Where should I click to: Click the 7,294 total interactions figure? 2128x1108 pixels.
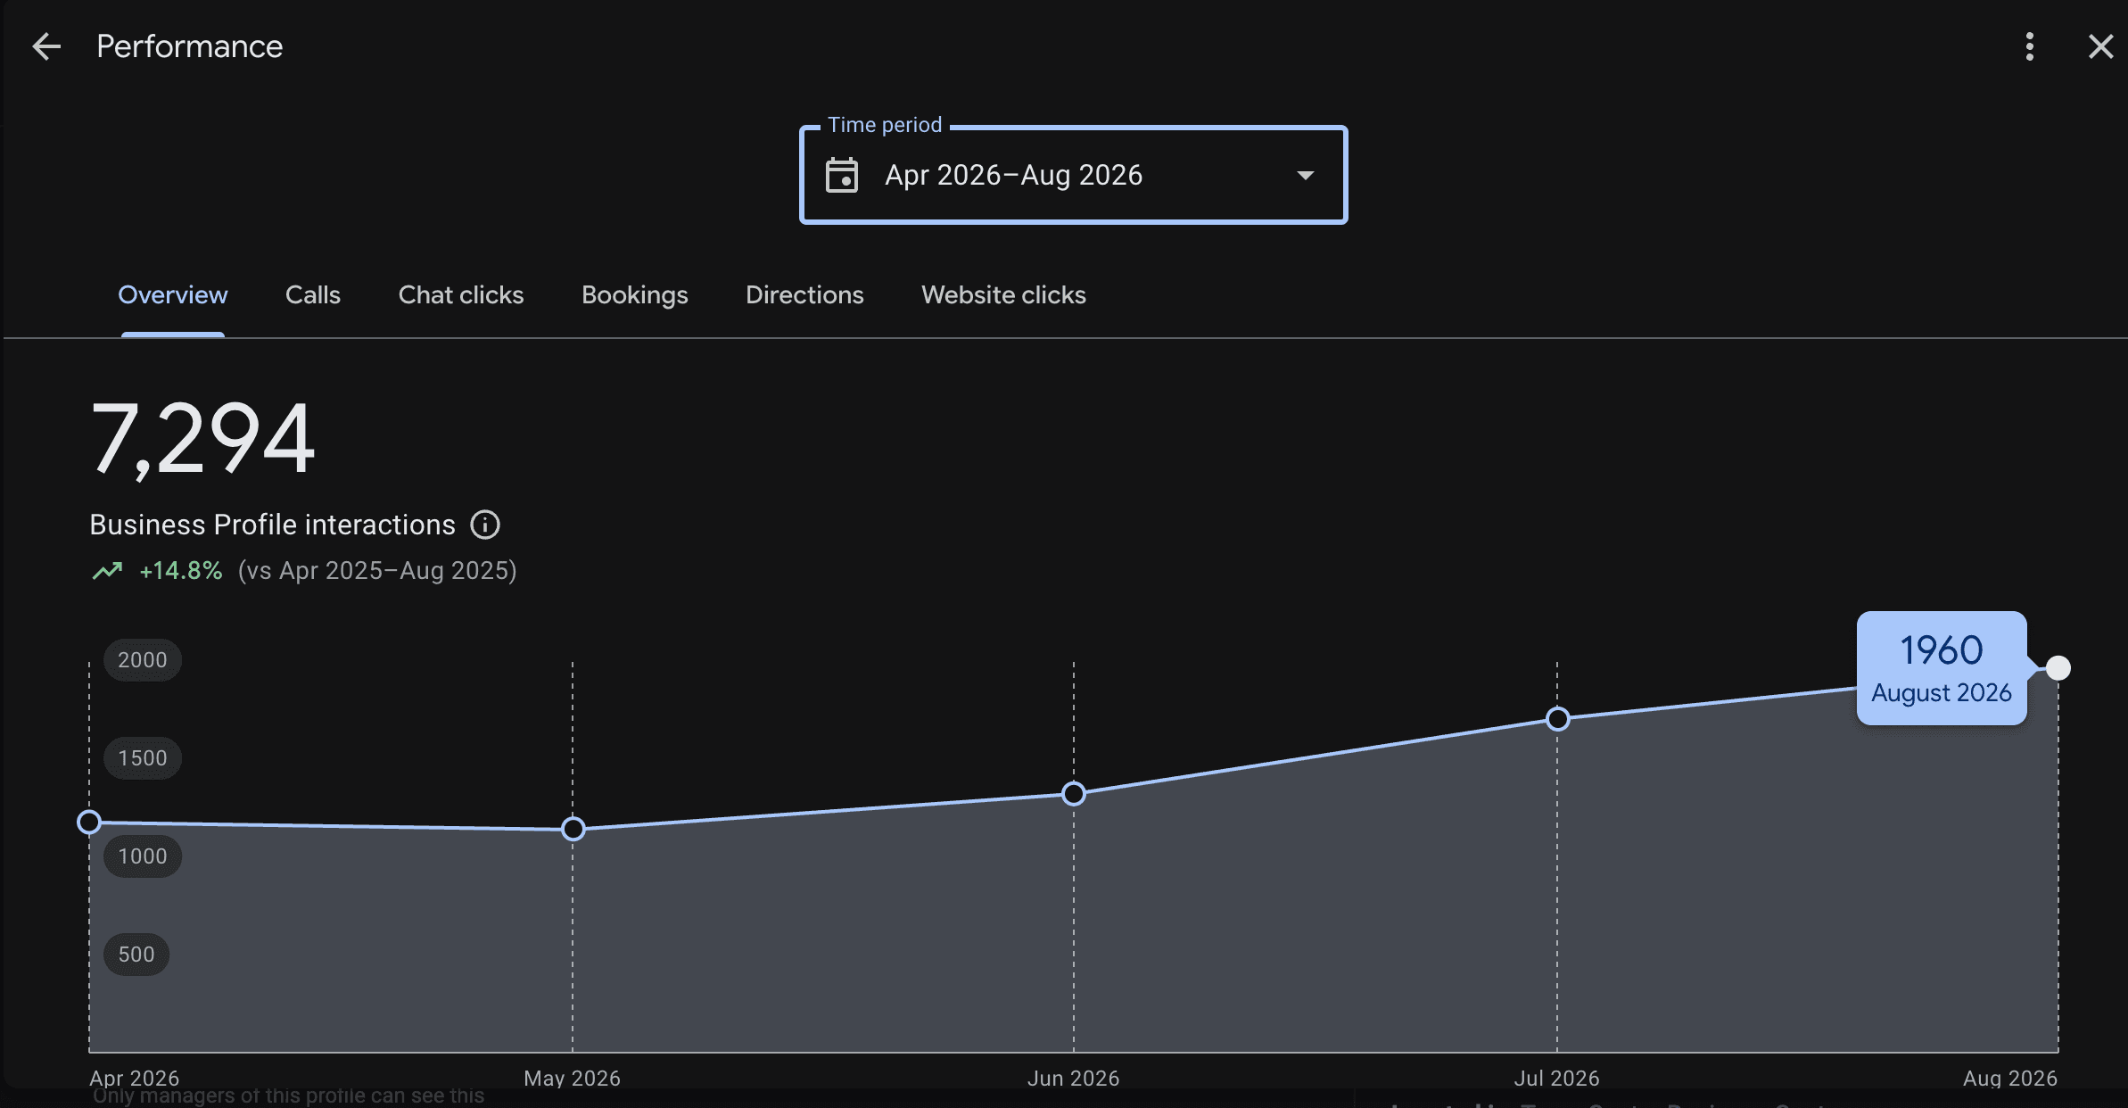(x=202, y=439)
